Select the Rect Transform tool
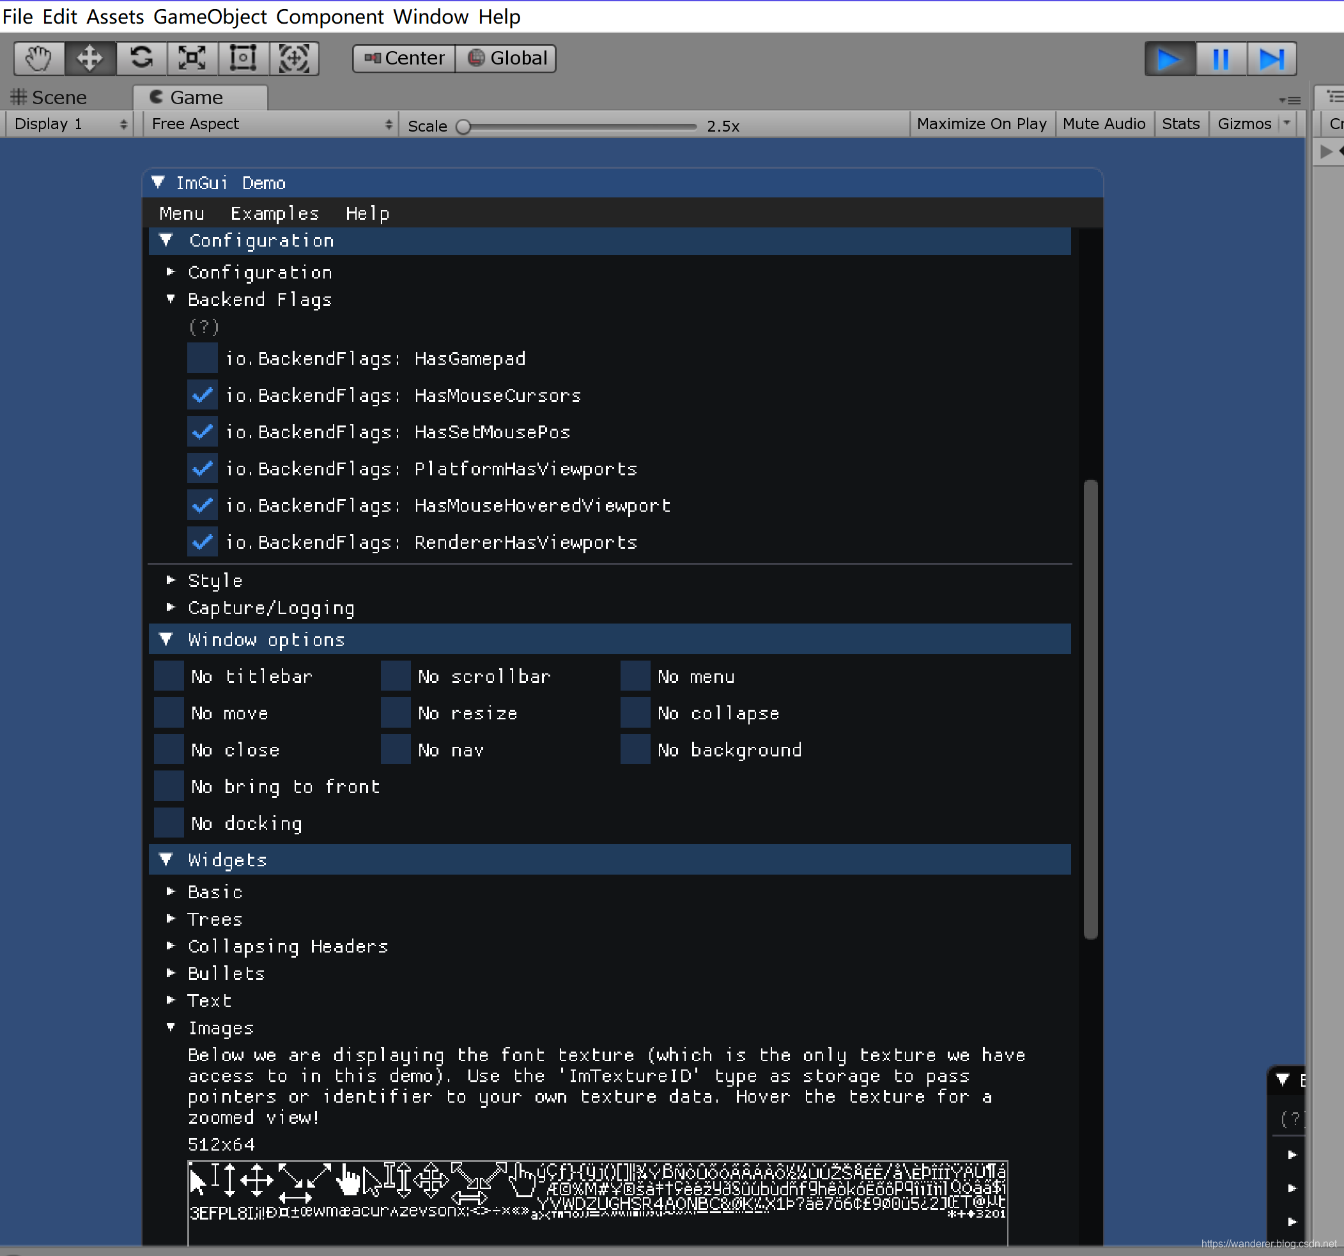 tap(243, 58)
